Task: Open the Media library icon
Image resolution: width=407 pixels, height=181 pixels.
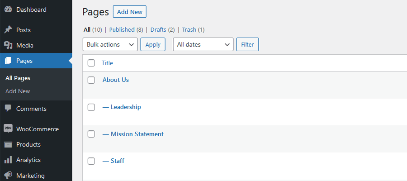Action: [x=8, y=45]
